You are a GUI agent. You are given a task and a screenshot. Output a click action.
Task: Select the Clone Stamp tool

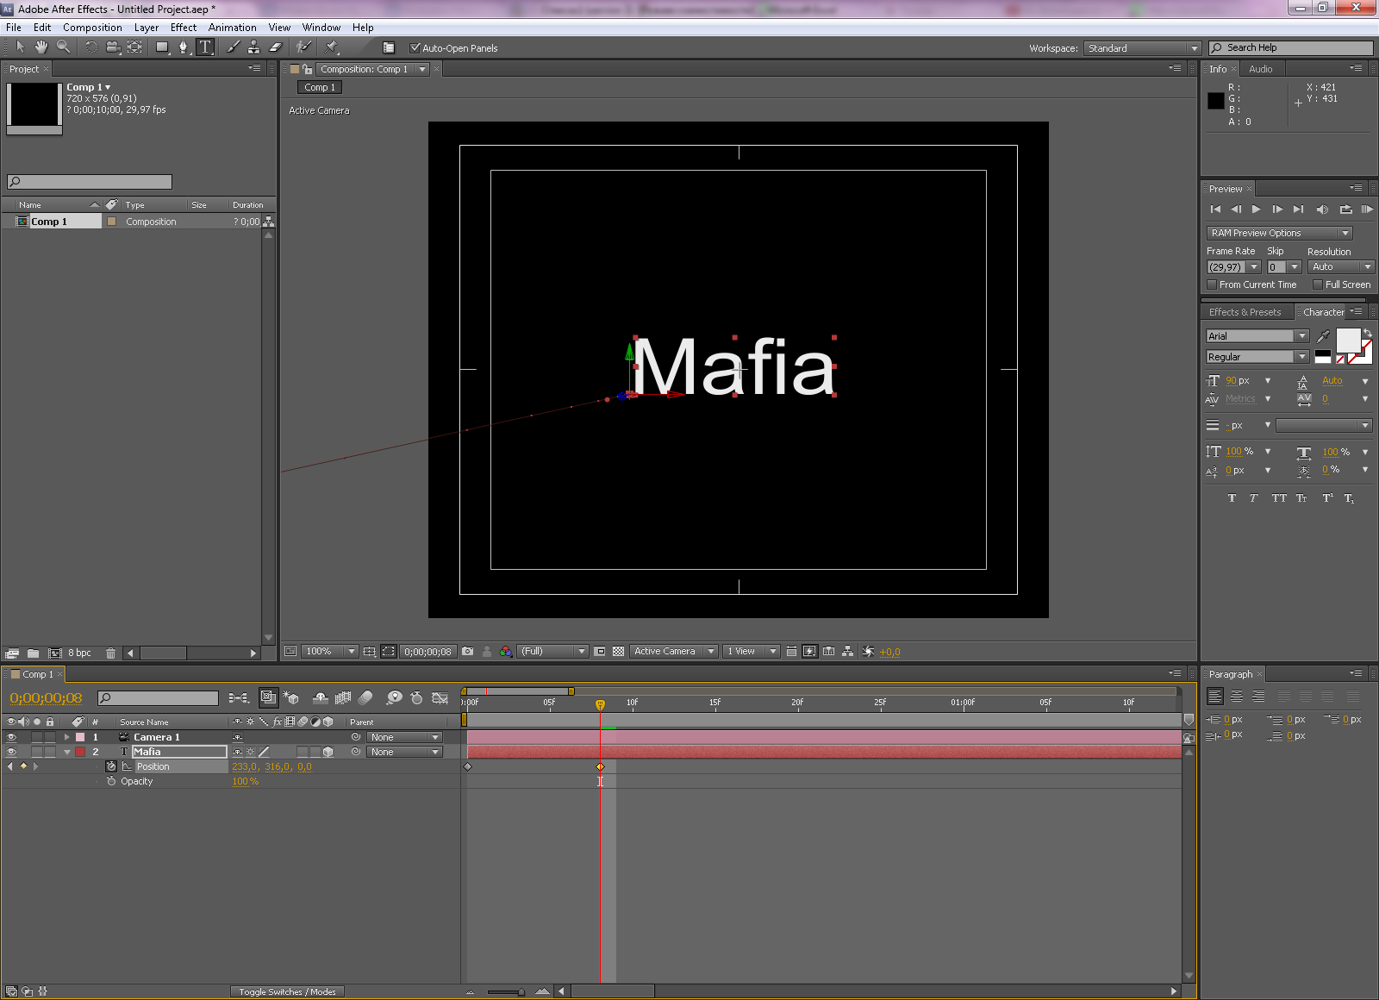pyautogui.click(x=254, y=47)
